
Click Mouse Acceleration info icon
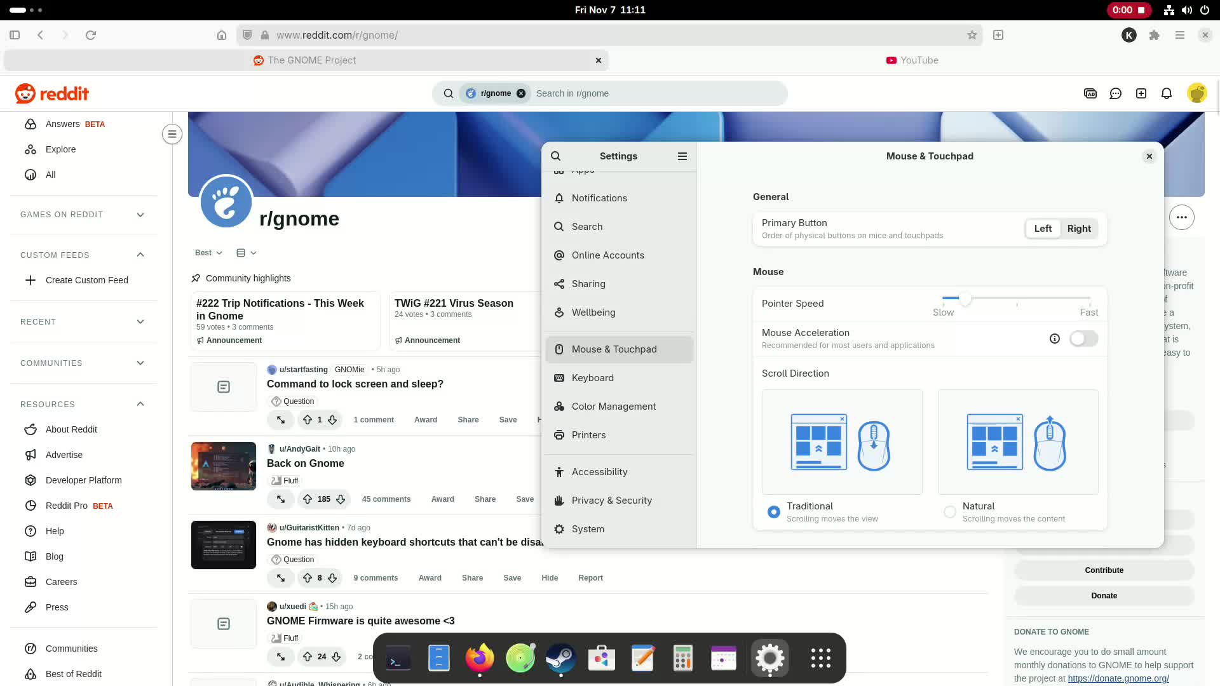tap(1054, 339)
